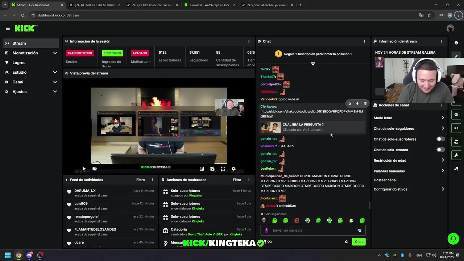
Task: Open the green support headset button
Action: pos(453,239)
